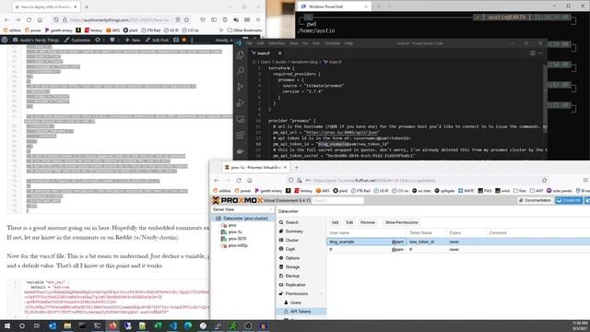Open new tab in Proxmox browser window
This screenshot has width=590, height=332.
pyautogui.click(x=297, y=167)
